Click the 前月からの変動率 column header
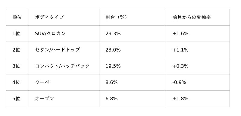Viewport: 241px width, 116px height. [x=198, y=17]
